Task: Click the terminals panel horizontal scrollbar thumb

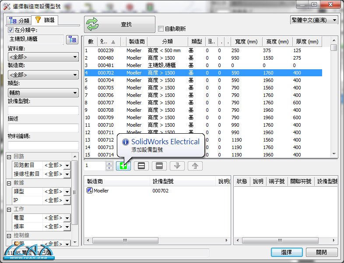Action: [280, 240]
